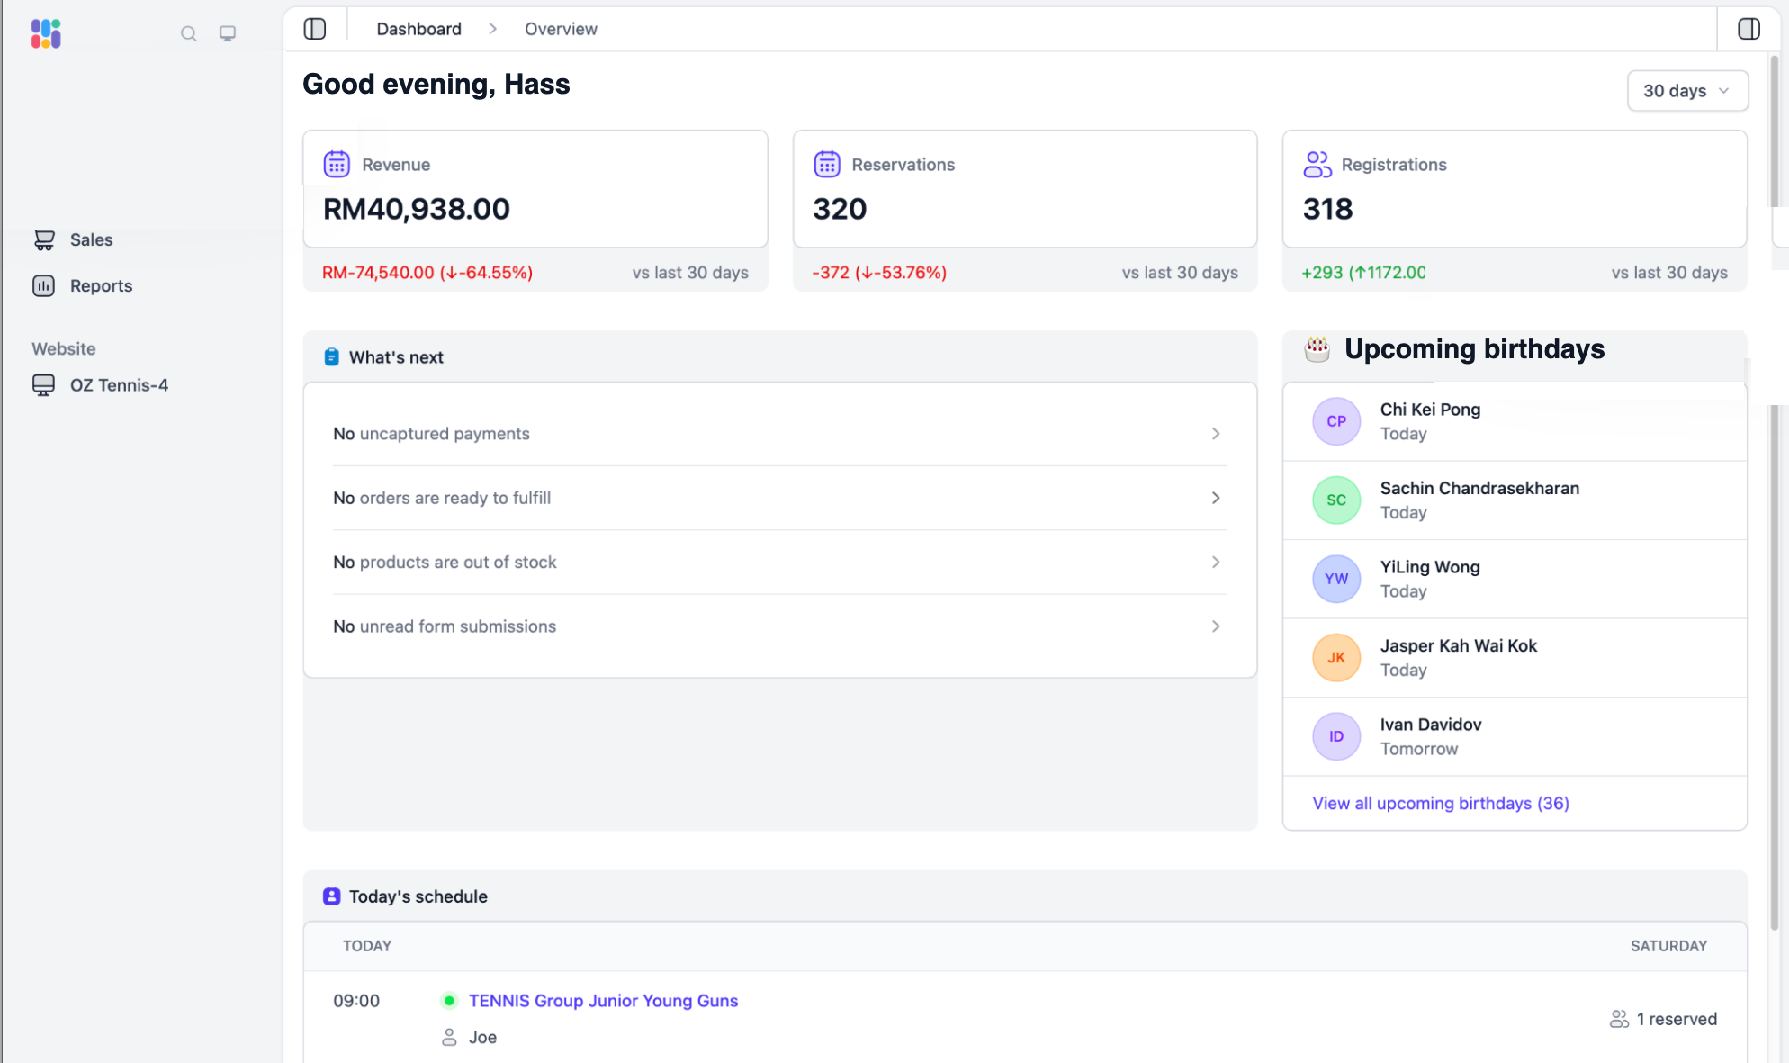Screen dimensions: 1789x1063
Task: Open the Reservations 320 card
Action: click(1025, 189)
